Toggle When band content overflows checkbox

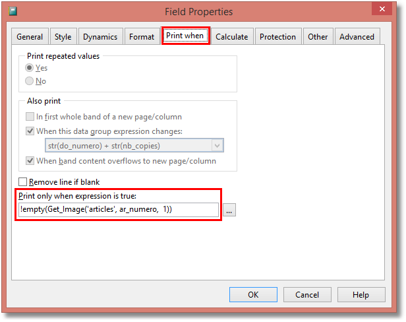tap(30, 160)
